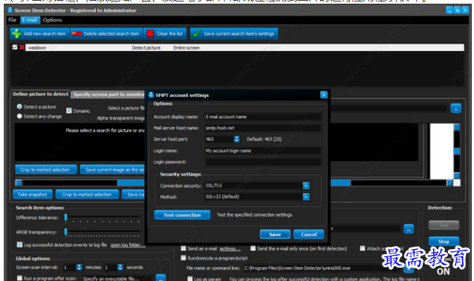The image size is (474, 281).
Task: Click the scrollbar left arrow under preview
Action: [x=19, y=182]
